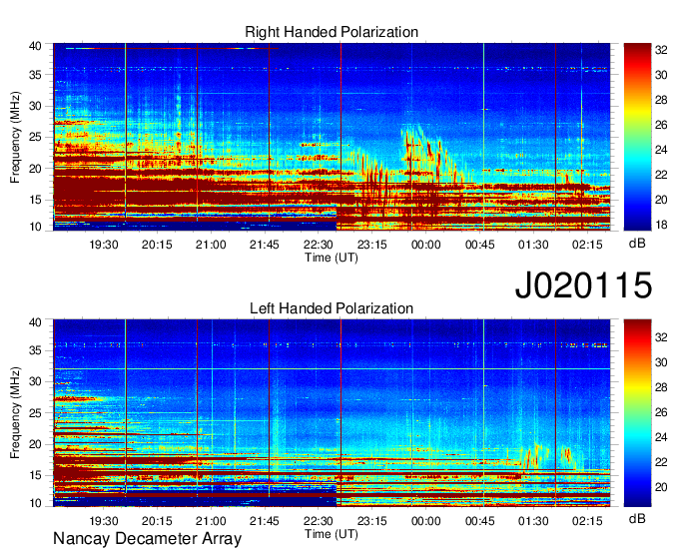Screen dimensions: 679x551
Task: Click "23:15" time tick under right-handed plot
Action: coord(372,245)
